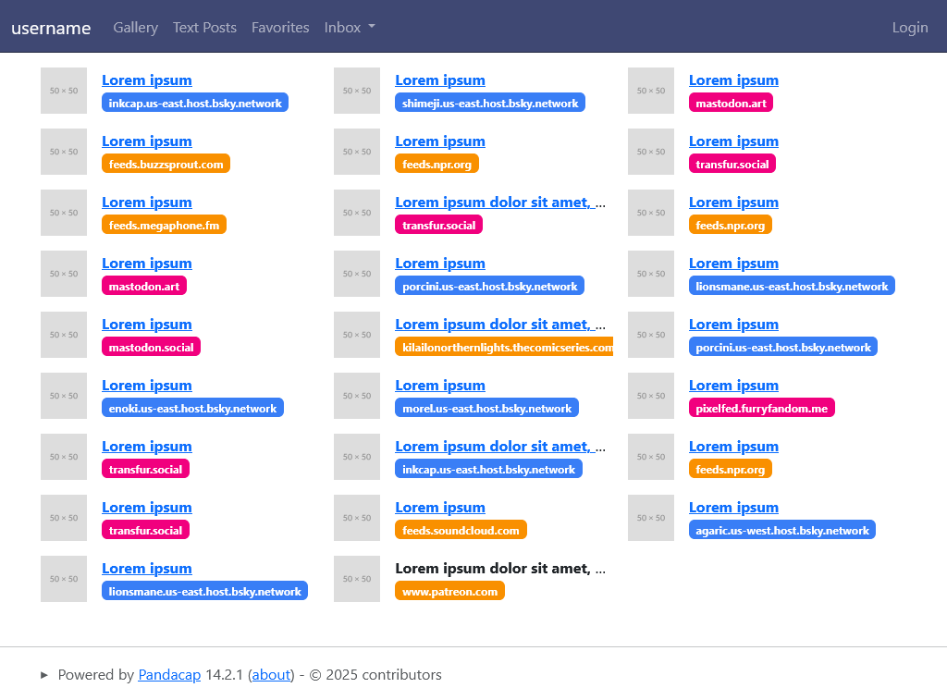Viewport: 947px width, 700px height.
Task: Click thumbnail beside the shimeji.us-east.host.bsky.network post
Action: pos(357,91)
